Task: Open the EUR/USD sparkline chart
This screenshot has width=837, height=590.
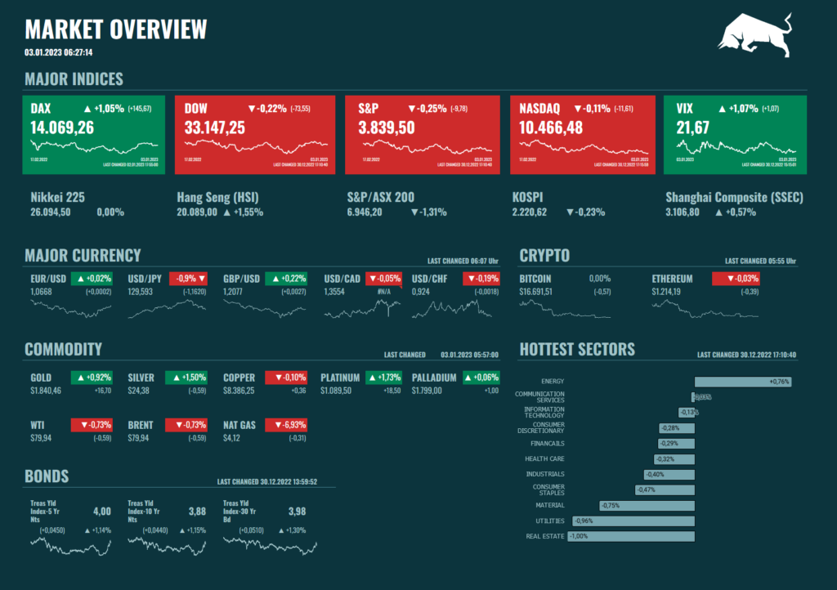Action: coord(71,309)
